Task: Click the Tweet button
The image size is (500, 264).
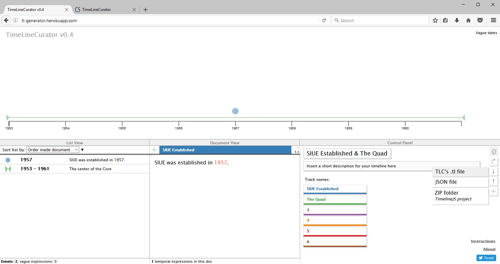Action: [x=486, y=258]
